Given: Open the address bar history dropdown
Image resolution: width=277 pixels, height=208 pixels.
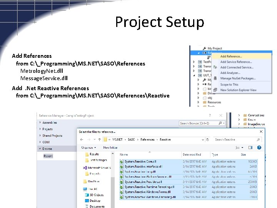Looking at the screenshot, I should 203,139.
